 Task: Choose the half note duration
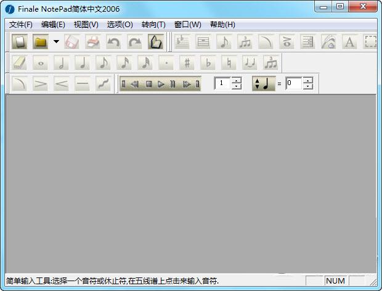[62, 63]
